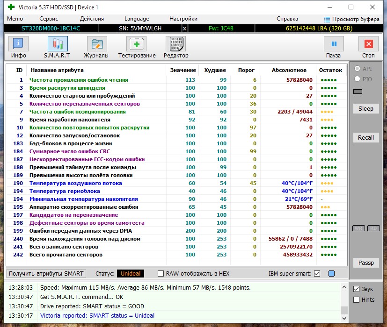
Task: Click the WR indicator box
Action: pyautogui.click(x=358, y=228)
